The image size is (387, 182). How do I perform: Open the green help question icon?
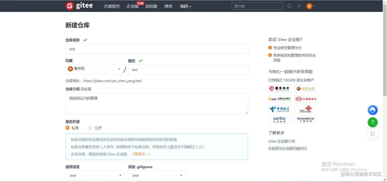[x=373, y=122]
